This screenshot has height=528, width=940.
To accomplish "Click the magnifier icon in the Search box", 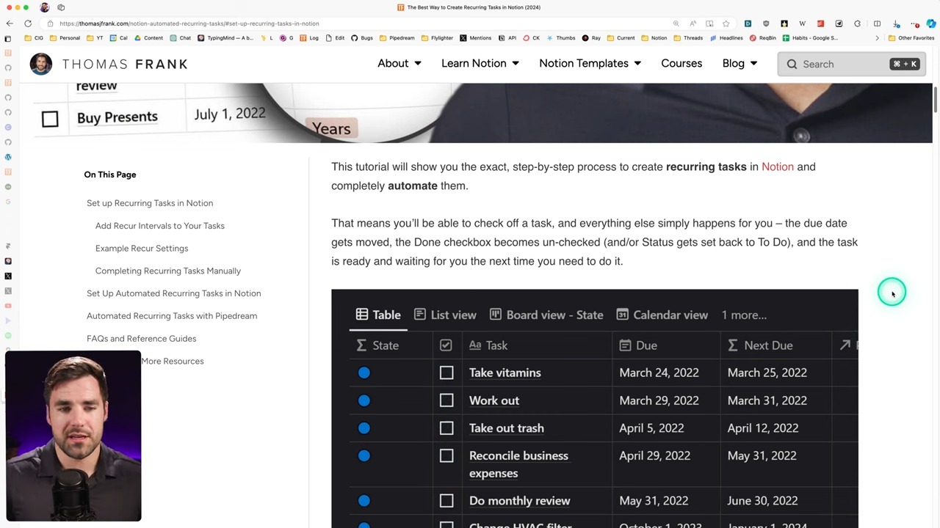I will (x=792, y=64).
